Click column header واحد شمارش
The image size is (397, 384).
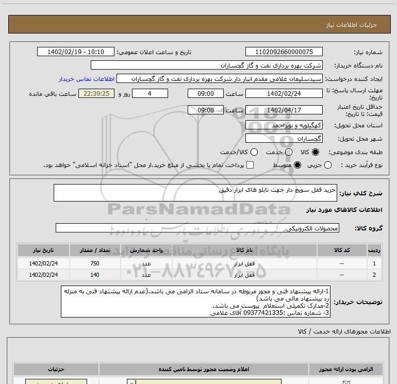click(x=146, y=251)
